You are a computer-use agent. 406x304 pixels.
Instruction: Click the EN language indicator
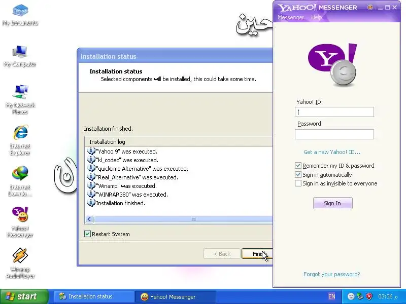click(332, 296)
